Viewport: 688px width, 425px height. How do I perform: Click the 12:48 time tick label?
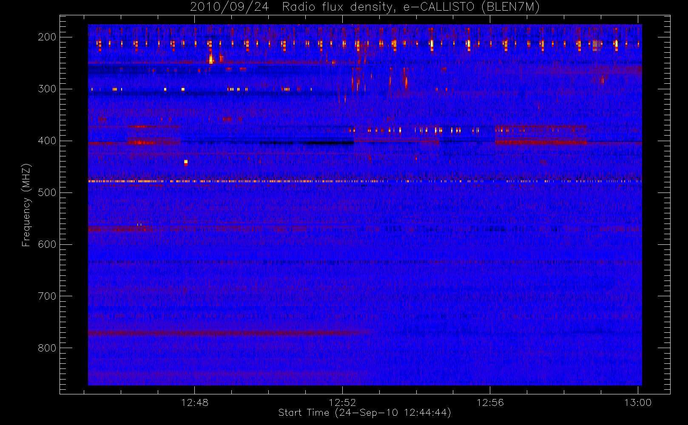[x=195, y=402]
